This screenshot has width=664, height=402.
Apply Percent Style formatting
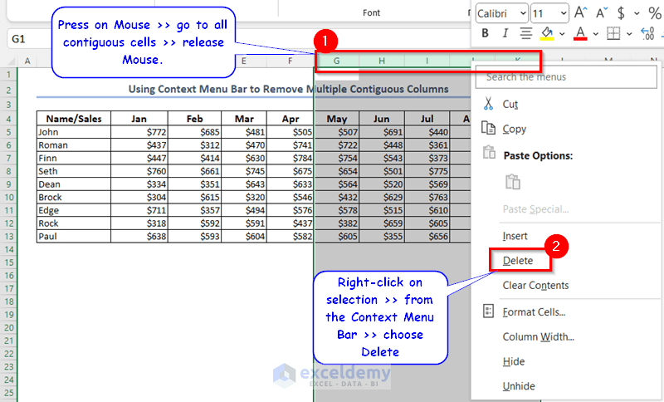tap(655, 13)
